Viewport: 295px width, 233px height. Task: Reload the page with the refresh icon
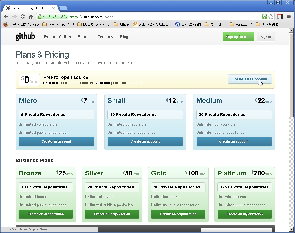[x=23, y=17]
